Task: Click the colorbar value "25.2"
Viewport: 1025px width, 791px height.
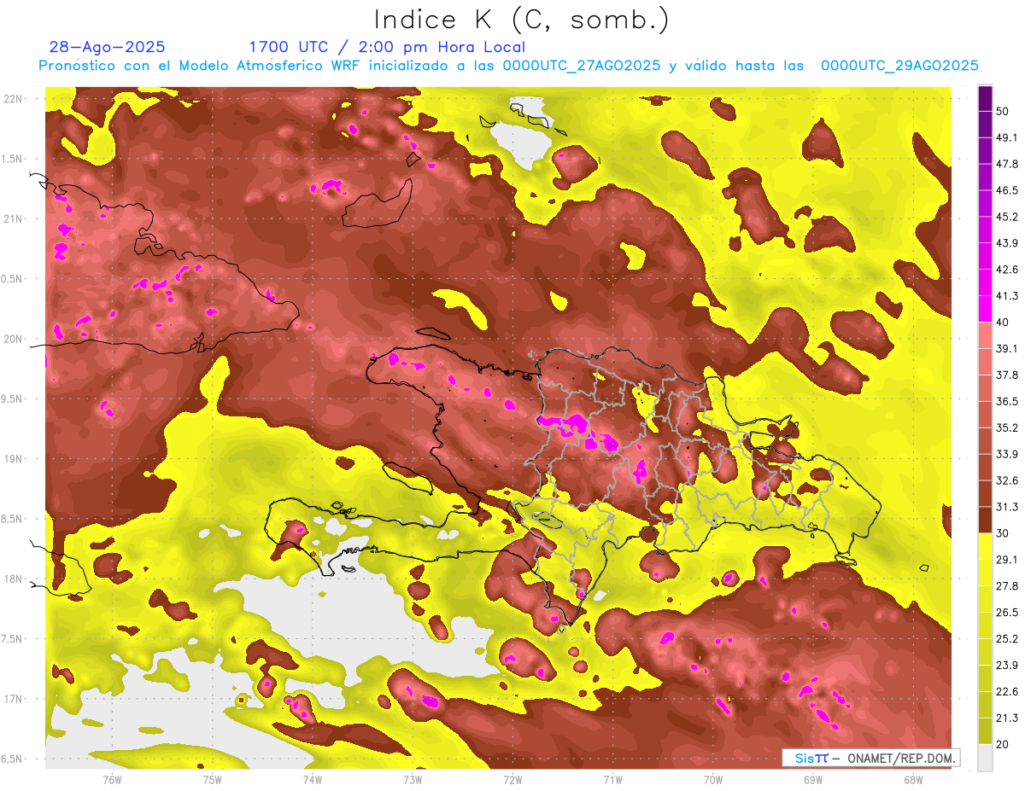Action: point(1007,639)
